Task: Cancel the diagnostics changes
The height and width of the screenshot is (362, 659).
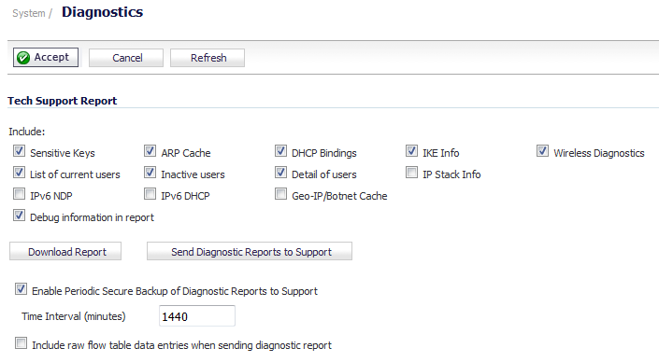Action: click(126, 58)
